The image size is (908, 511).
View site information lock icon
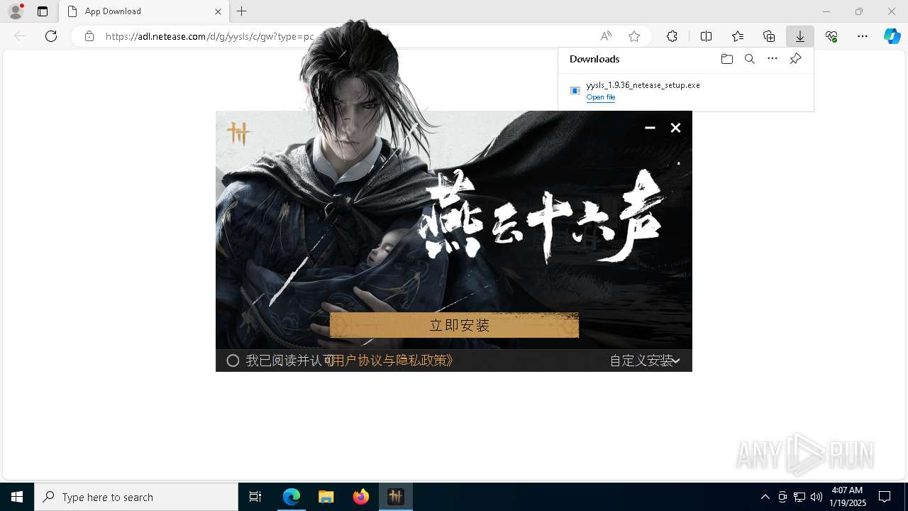(89, 36)
